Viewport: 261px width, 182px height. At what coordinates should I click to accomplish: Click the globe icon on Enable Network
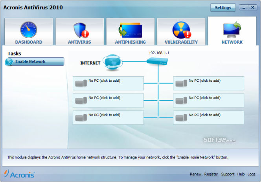tap(9, 61)
